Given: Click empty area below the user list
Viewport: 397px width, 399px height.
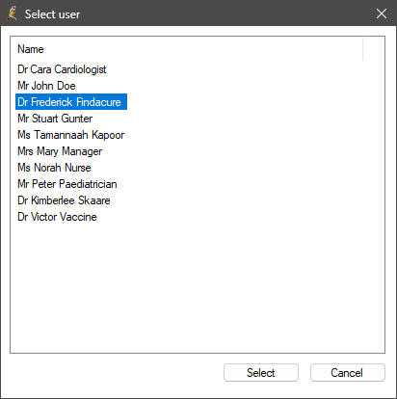Looking at the screenshot, I should (x=198, y=286).
